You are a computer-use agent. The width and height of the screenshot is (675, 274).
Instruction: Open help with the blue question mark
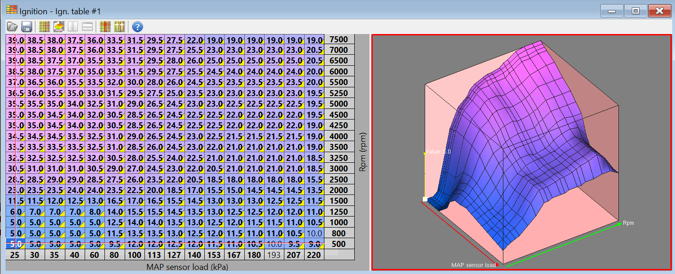coord(137,27)
